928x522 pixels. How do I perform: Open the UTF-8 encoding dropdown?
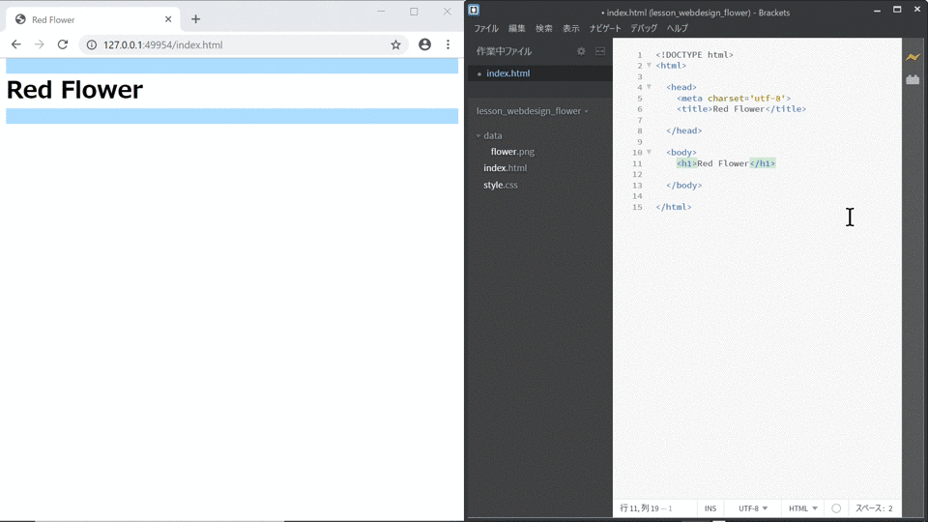753,508
